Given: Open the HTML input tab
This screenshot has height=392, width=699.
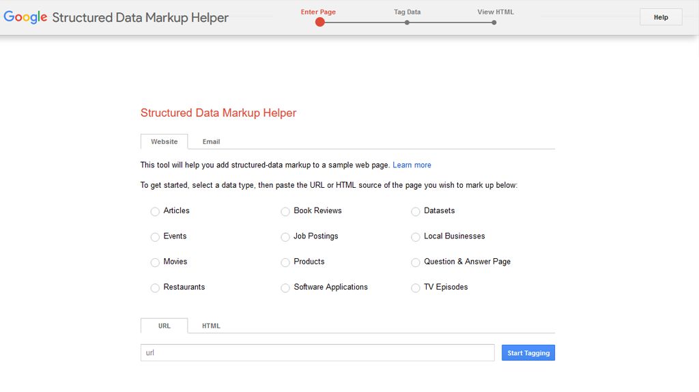Looking at the screenshot, I should coord(211,326).
